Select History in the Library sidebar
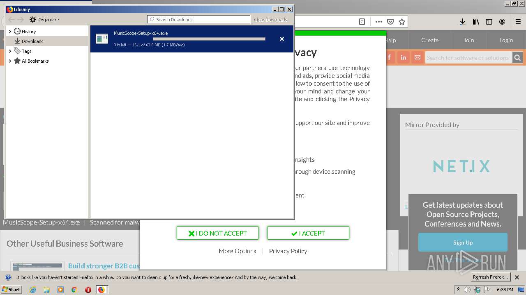Viewport: 526px width, 295px height. tap(29, 32)
